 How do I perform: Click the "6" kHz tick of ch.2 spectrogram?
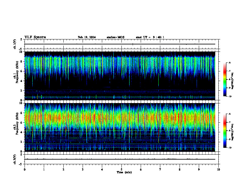click(x=22, y=123)
